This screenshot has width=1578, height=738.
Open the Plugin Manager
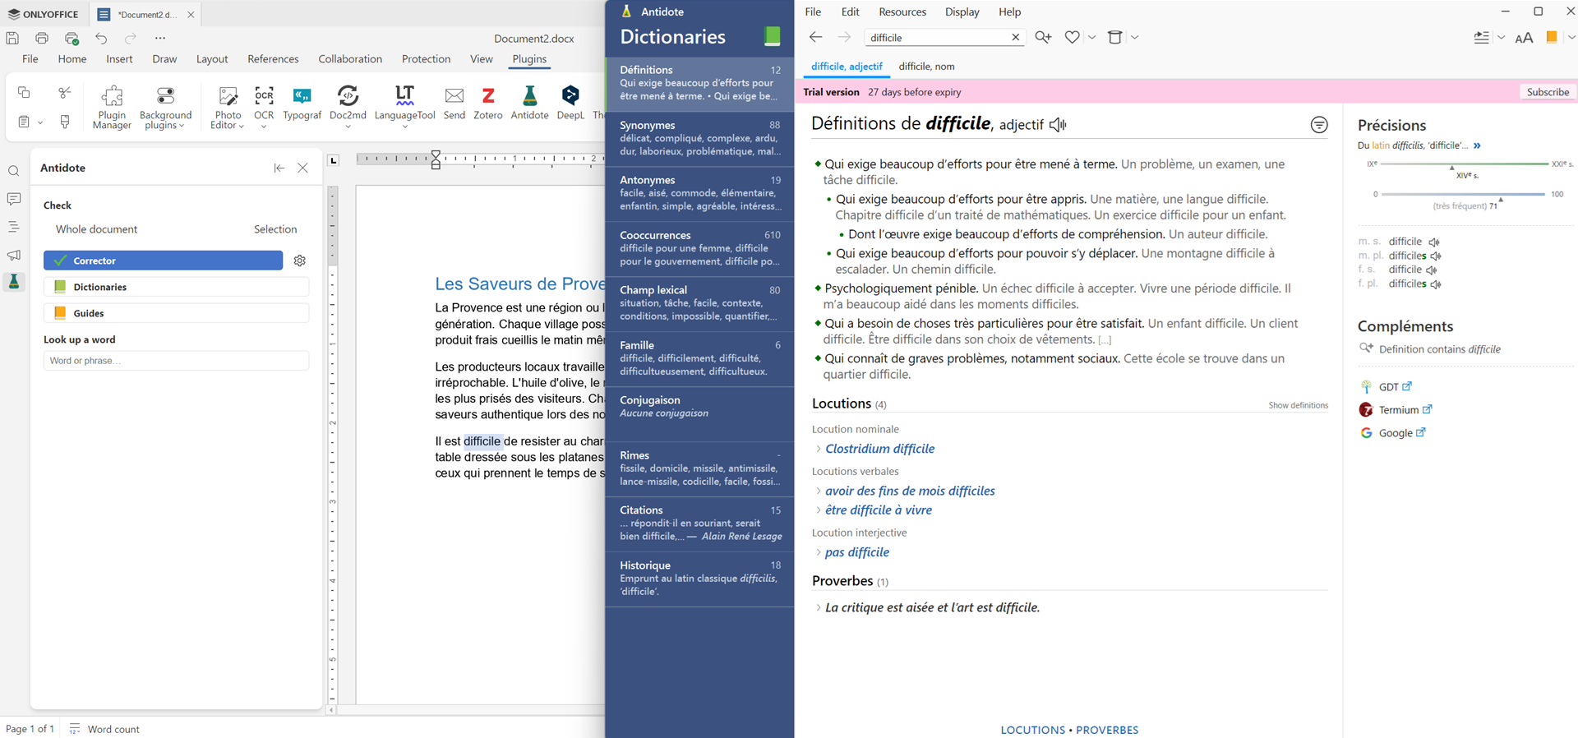(x=112, y=107)
